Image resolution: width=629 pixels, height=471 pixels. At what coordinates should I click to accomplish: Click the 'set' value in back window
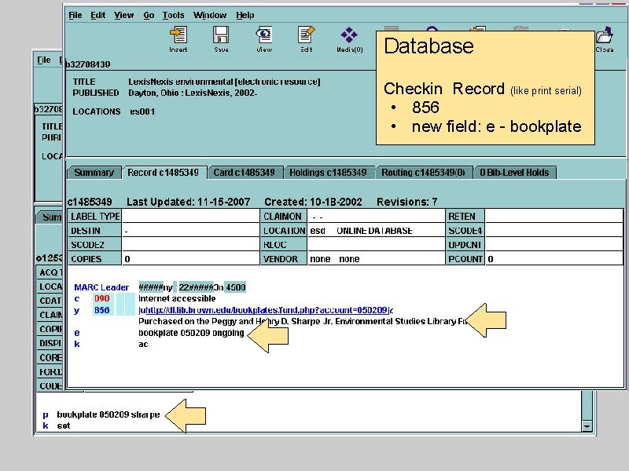tap(64, 425)
